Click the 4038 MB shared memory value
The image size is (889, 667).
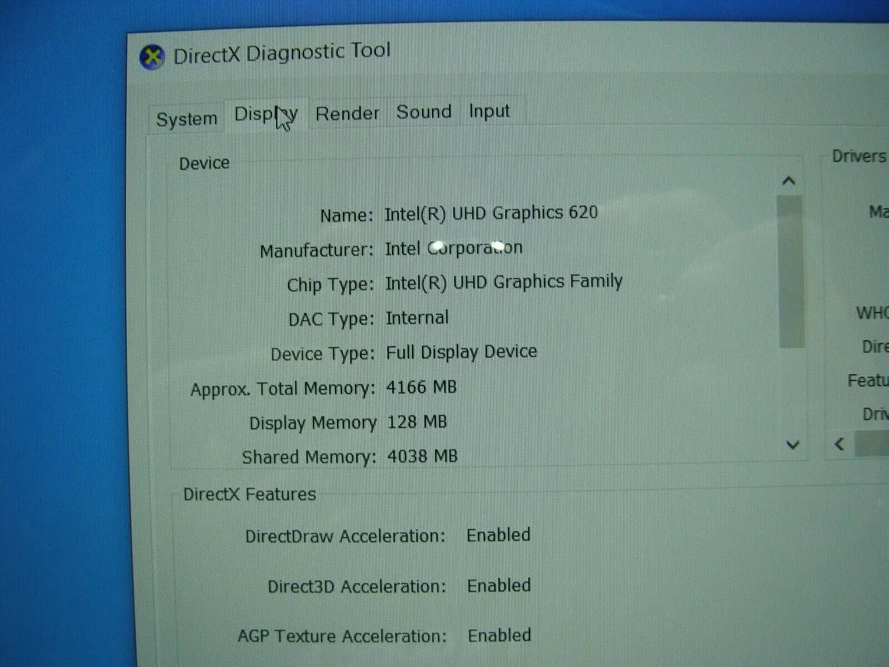point(423,456)
